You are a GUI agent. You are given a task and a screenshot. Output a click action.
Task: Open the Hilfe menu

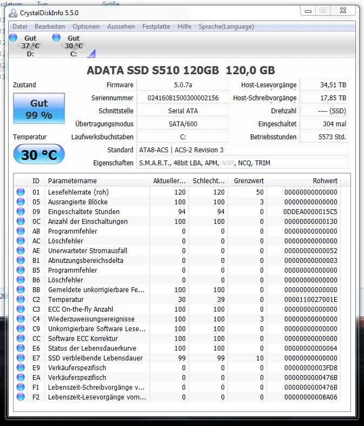[x=184, y=27]
